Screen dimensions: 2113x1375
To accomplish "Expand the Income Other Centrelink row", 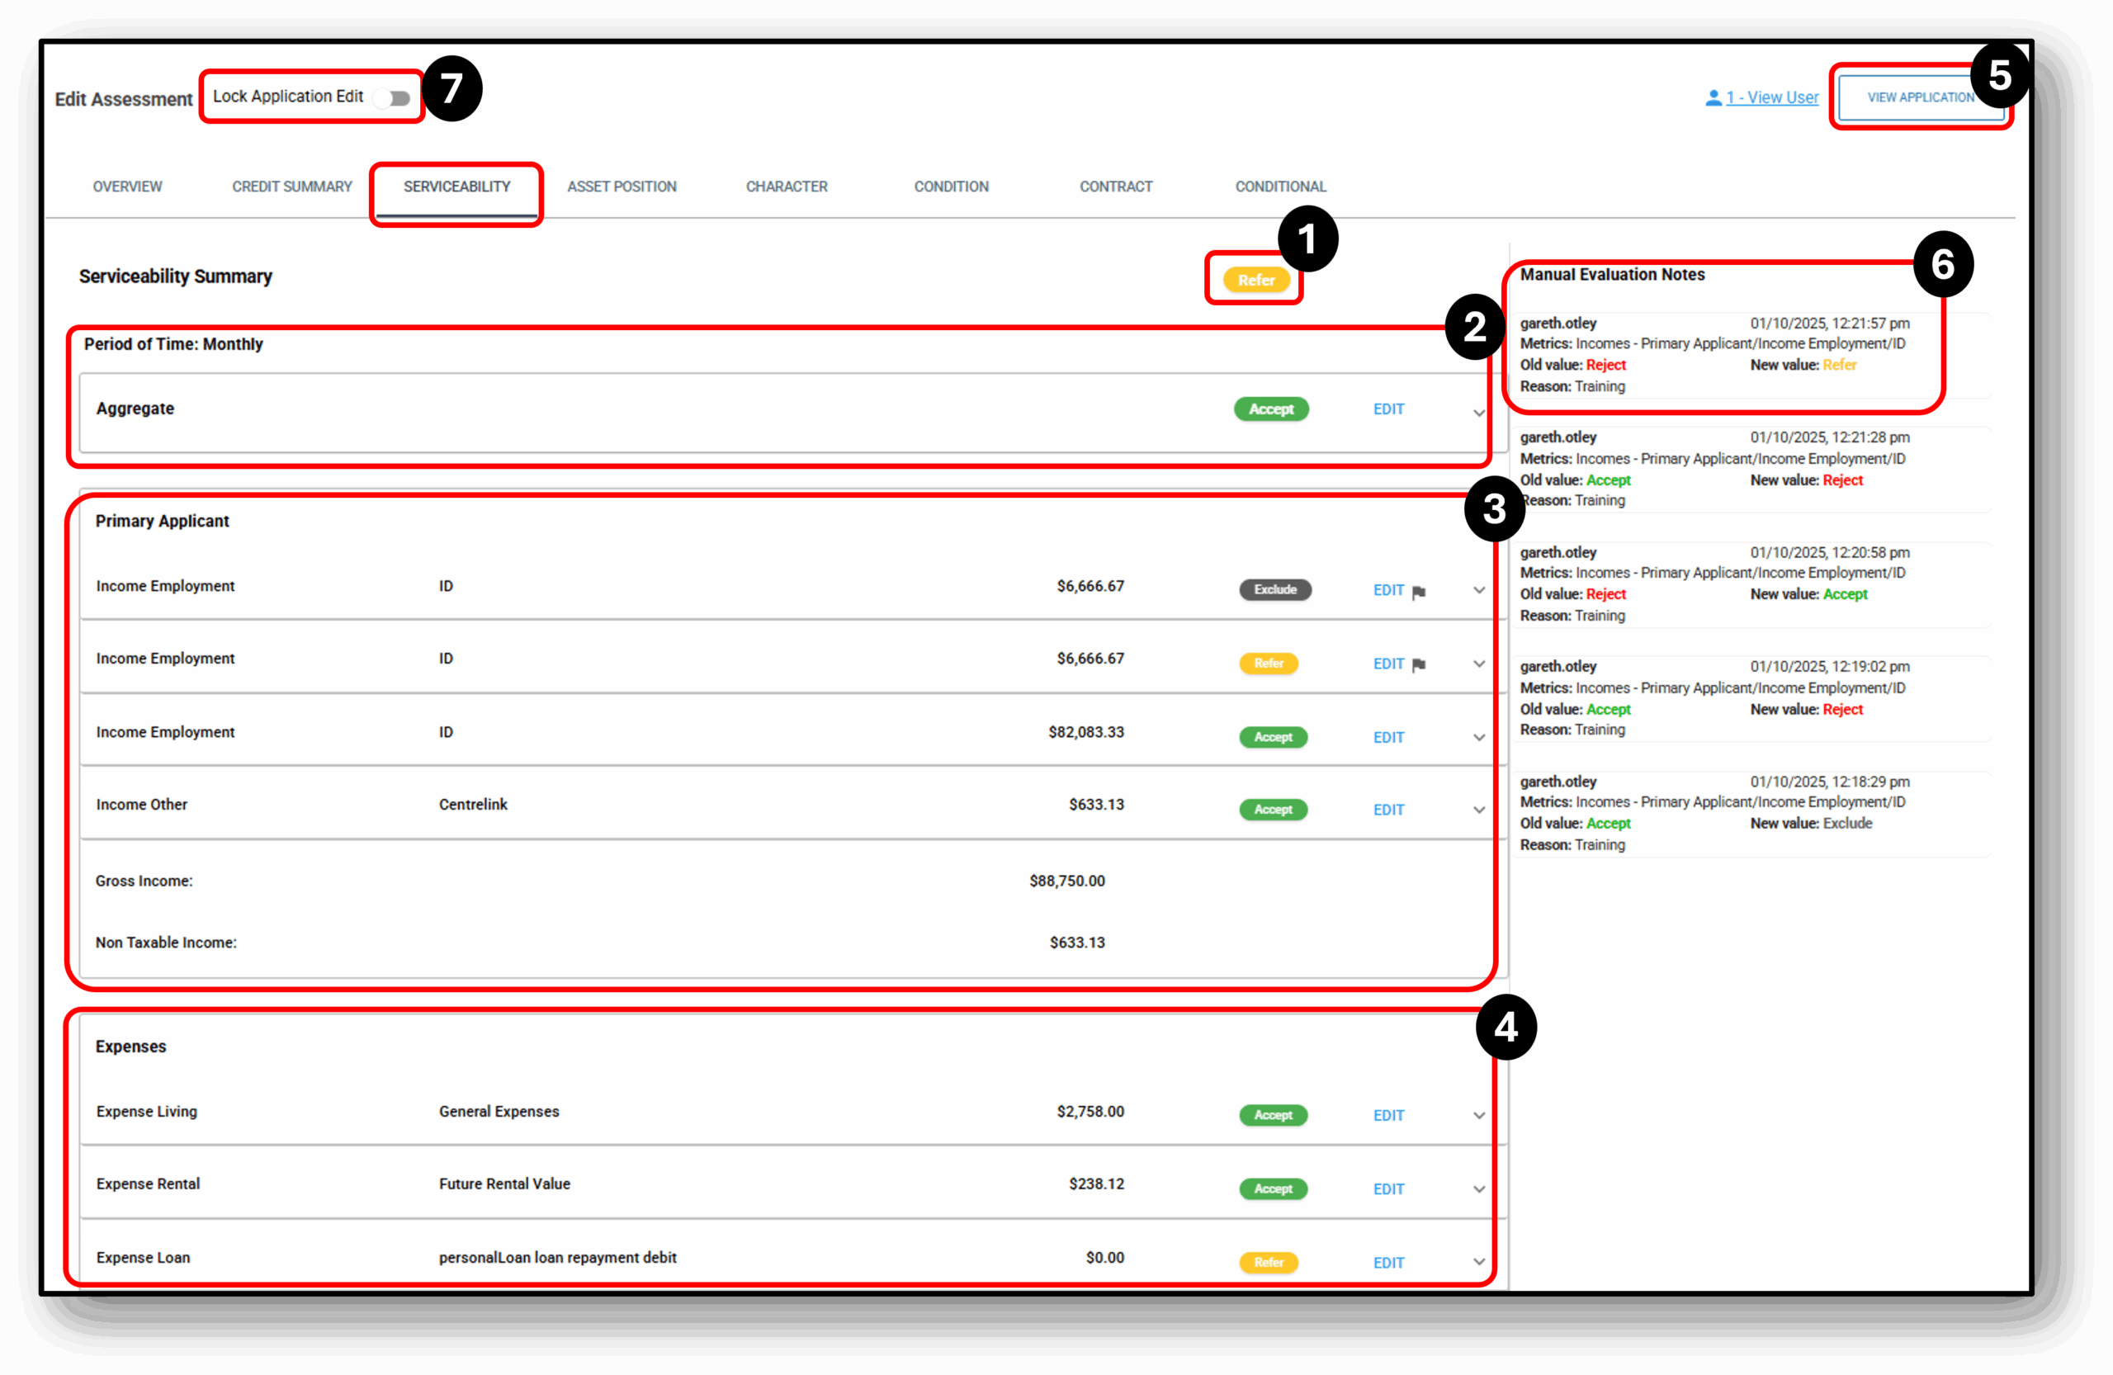I will tap(1478, 810).
